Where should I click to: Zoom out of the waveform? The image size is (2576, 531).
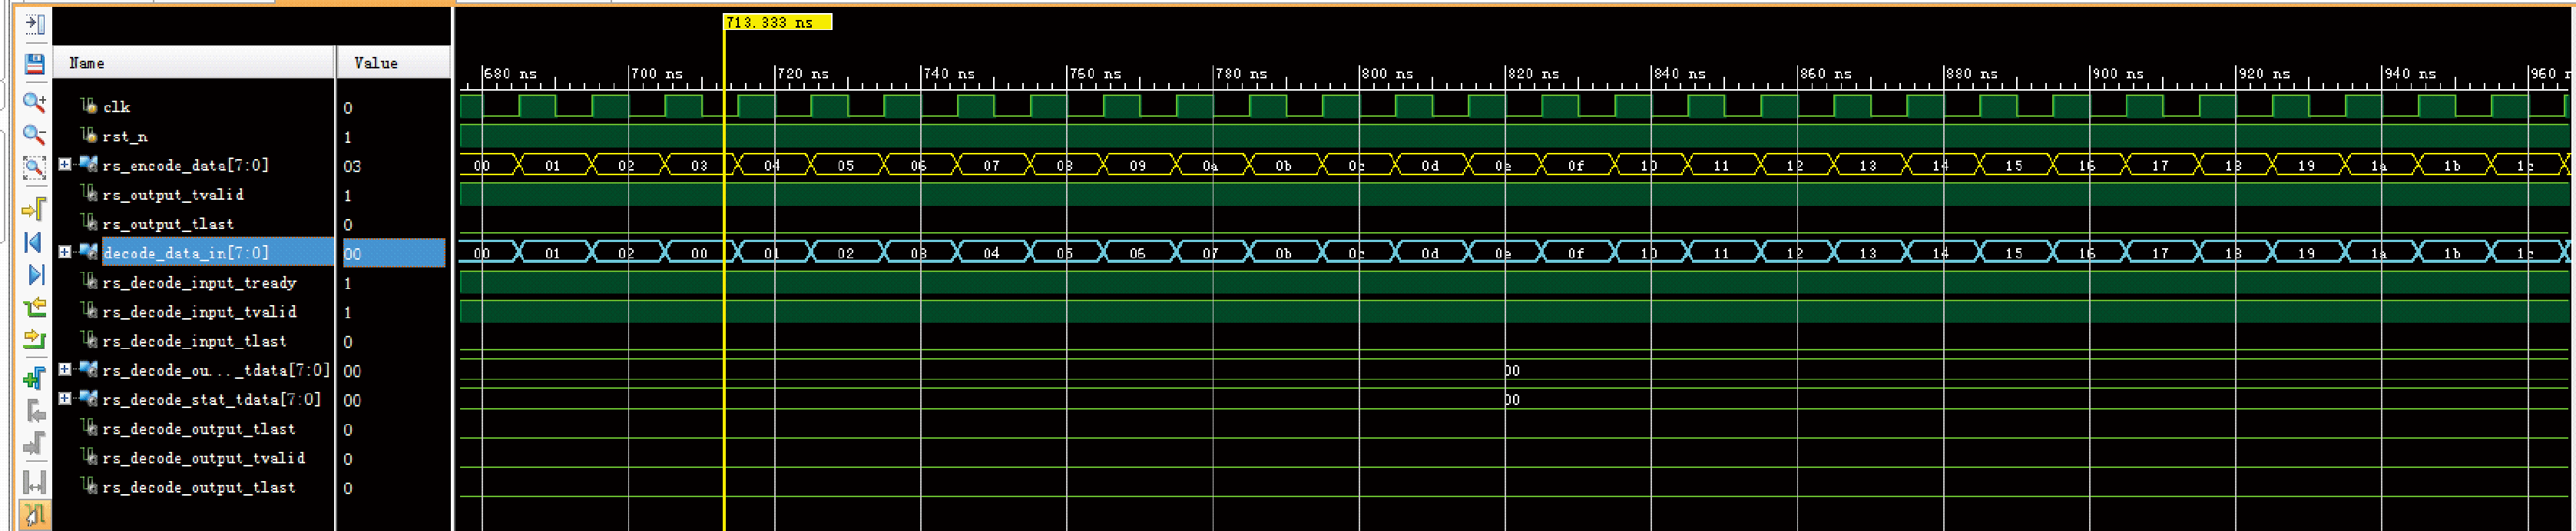34,134
